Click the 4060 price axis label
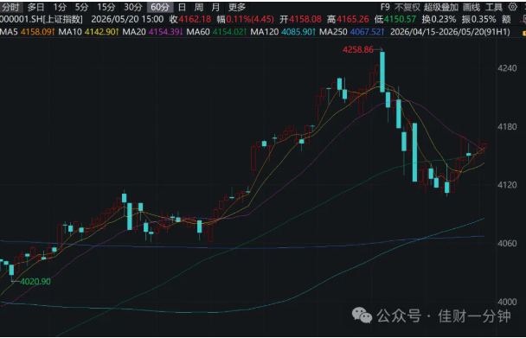The width and height of the screenshot is (526, 338). click(x=507, y=243)
